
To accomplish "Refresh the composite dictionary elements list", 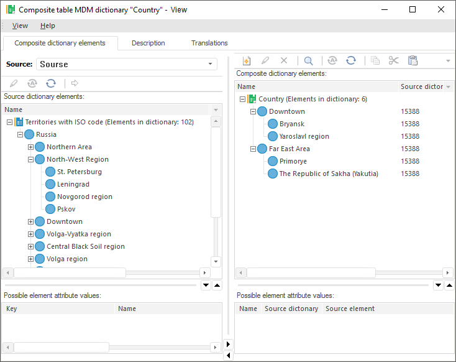I will (x=351, y=60).
